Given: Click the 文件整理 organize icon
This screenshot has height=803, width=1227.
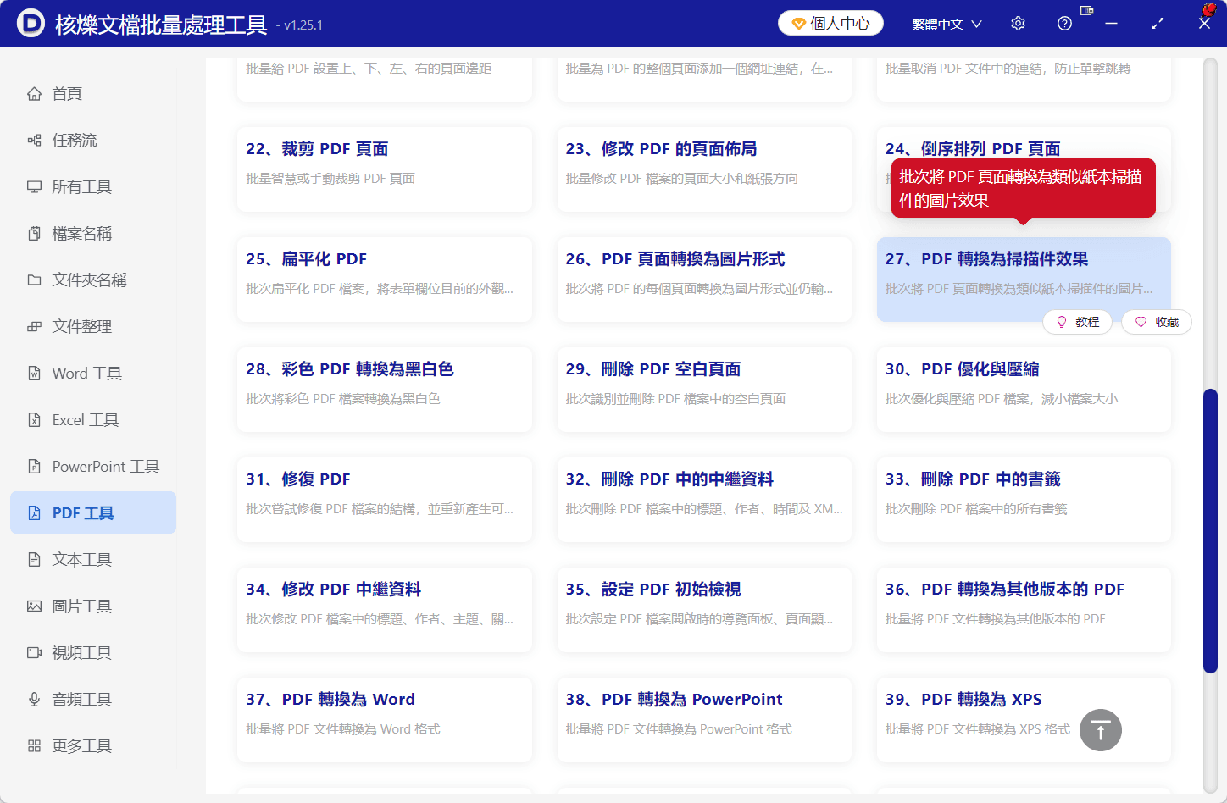Looking at the screenshot, I should coord(34,327).
